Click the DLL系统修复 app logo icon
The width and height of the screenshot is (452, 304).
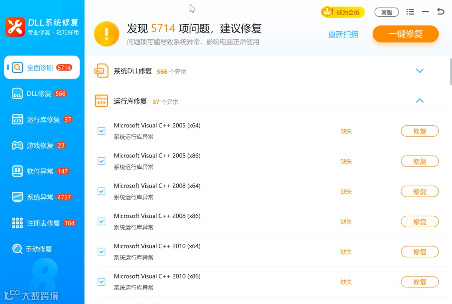pyautogui.click(x=15, y=27)
